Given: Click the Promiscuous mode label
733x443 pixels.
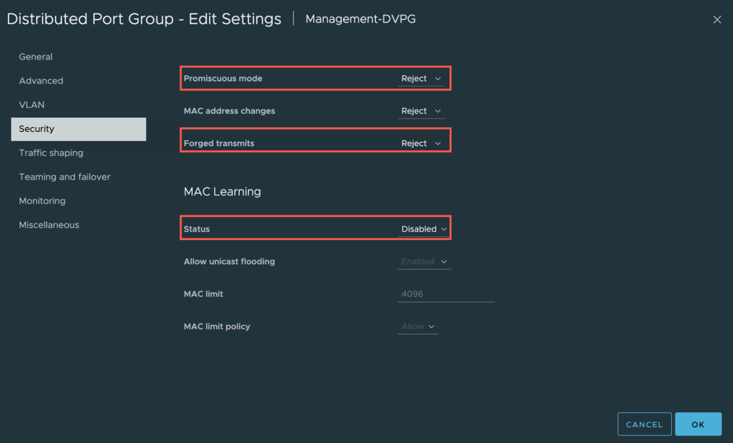Looking at the screenshot, I should pyautogui.click(x=223, y=78).
